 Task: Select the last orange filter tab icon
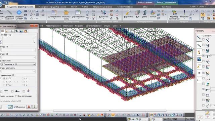point(26,31)
